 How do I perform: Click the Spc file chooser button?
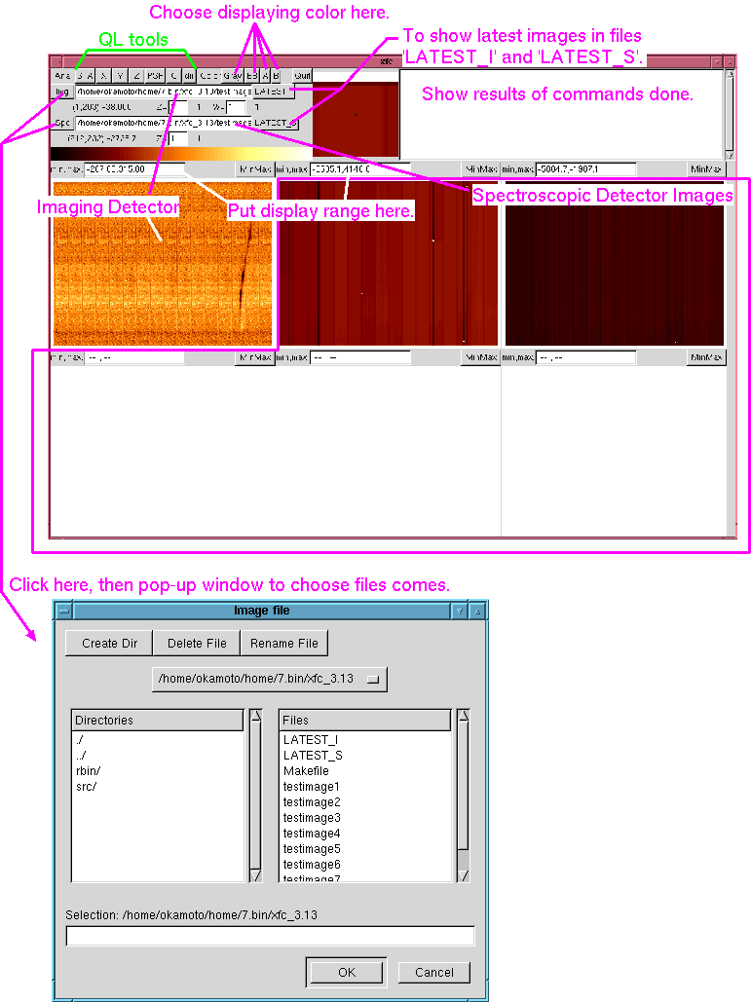coord(61,124)
